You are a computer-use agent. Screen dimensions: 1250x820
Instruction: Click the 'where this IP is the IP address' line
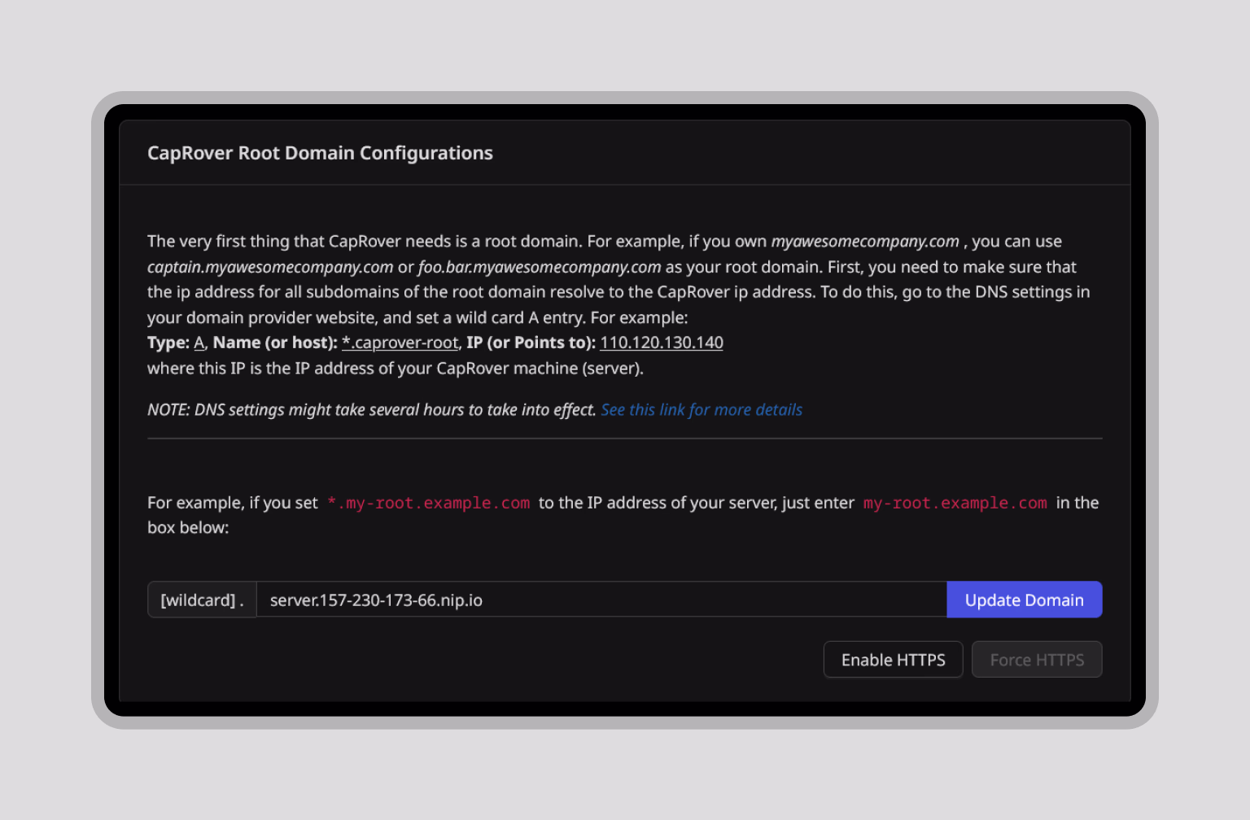point(396,369)
